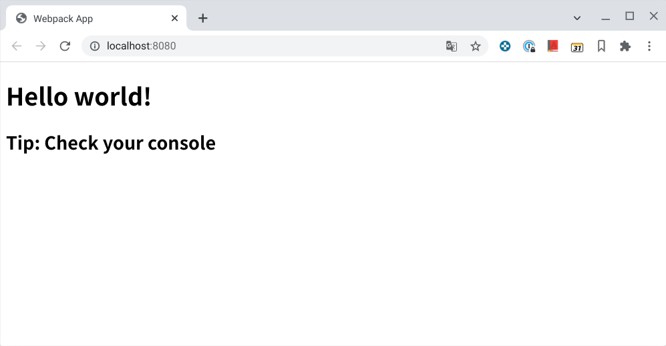This screenshot has width=666, height=346.
Task: View site information for localhost
Action: point(95,46)
